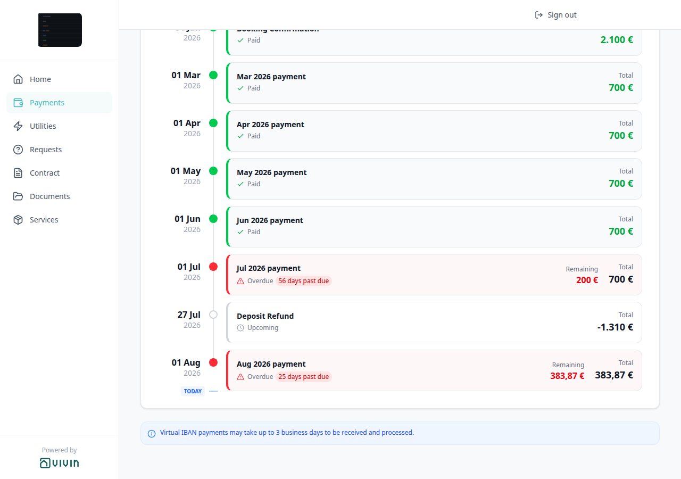
Task: Click the Home house icon in sidebar
Action: point(18,79)
